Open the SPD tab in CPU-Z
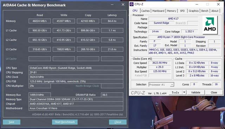The width and height of the screenshot is (225, 129). [x=182, y=11]
